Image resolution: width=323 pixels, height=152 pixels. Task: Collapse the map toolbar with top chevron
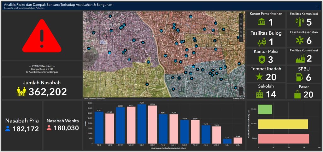pos(241,15)
